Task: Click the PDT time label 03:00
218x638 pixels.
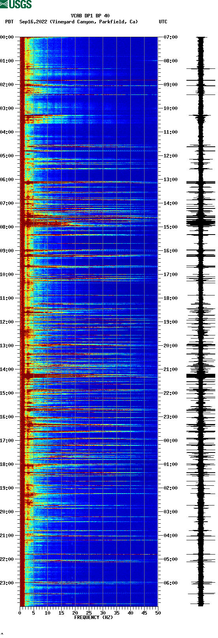Action: pos(7,108)
